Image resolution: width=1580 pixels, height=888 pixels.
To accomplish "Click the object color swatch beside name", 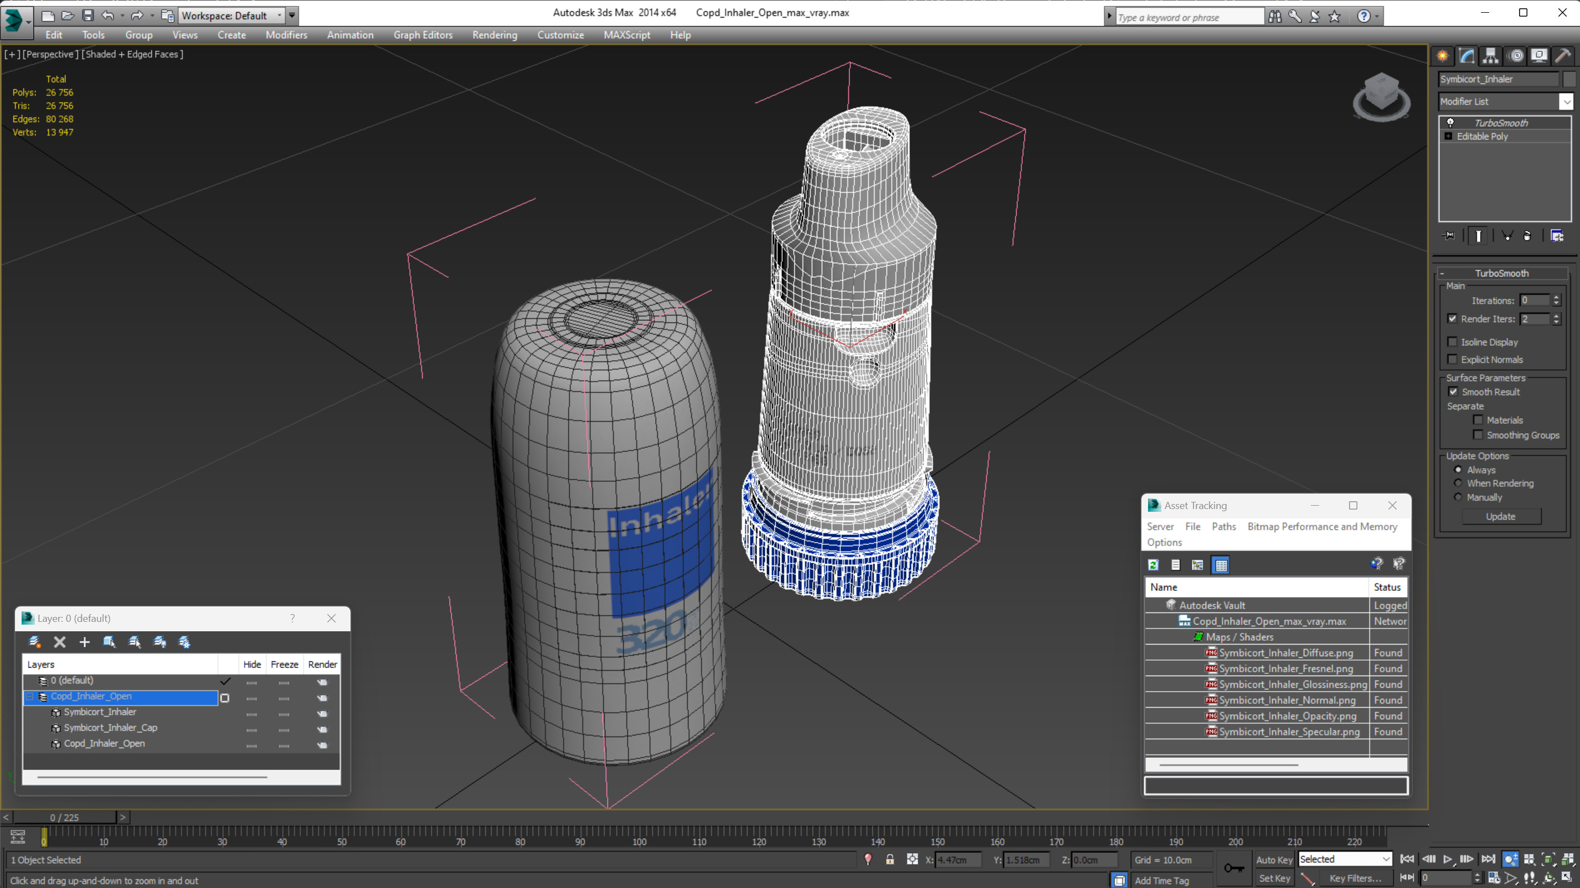I will (1569, 79).
